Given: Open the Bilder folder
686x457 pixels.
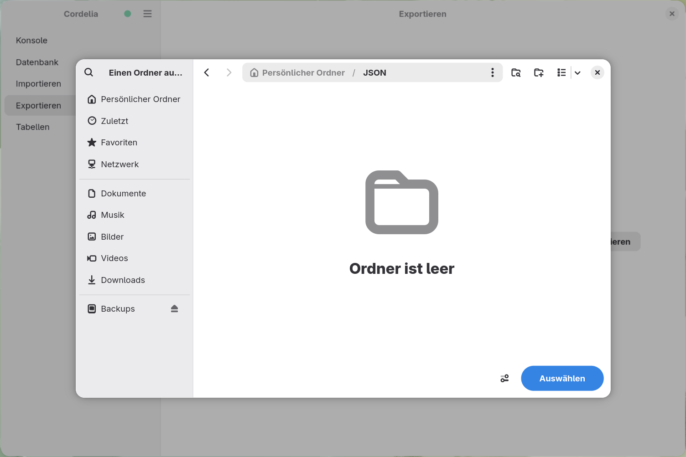Looking at the screenshot, I should (135, 237).
